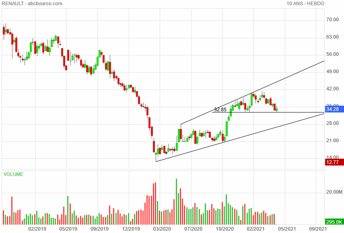Click the 03/2020 date axis label
This screenshot has width=344, height=233.
[x=162, y=229]
